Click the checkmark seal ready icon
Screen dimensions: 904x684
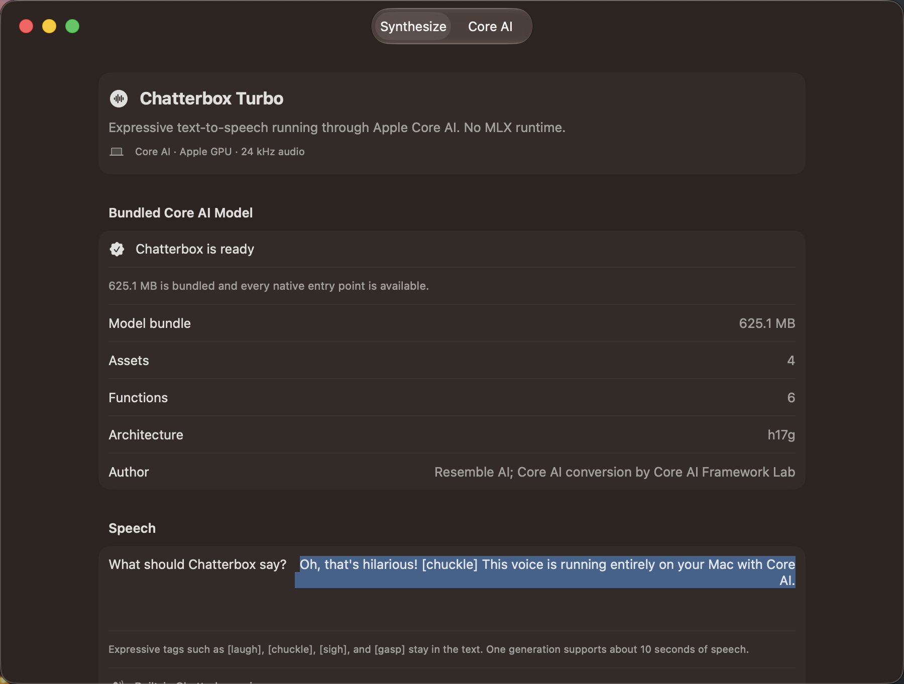(117, 249)
